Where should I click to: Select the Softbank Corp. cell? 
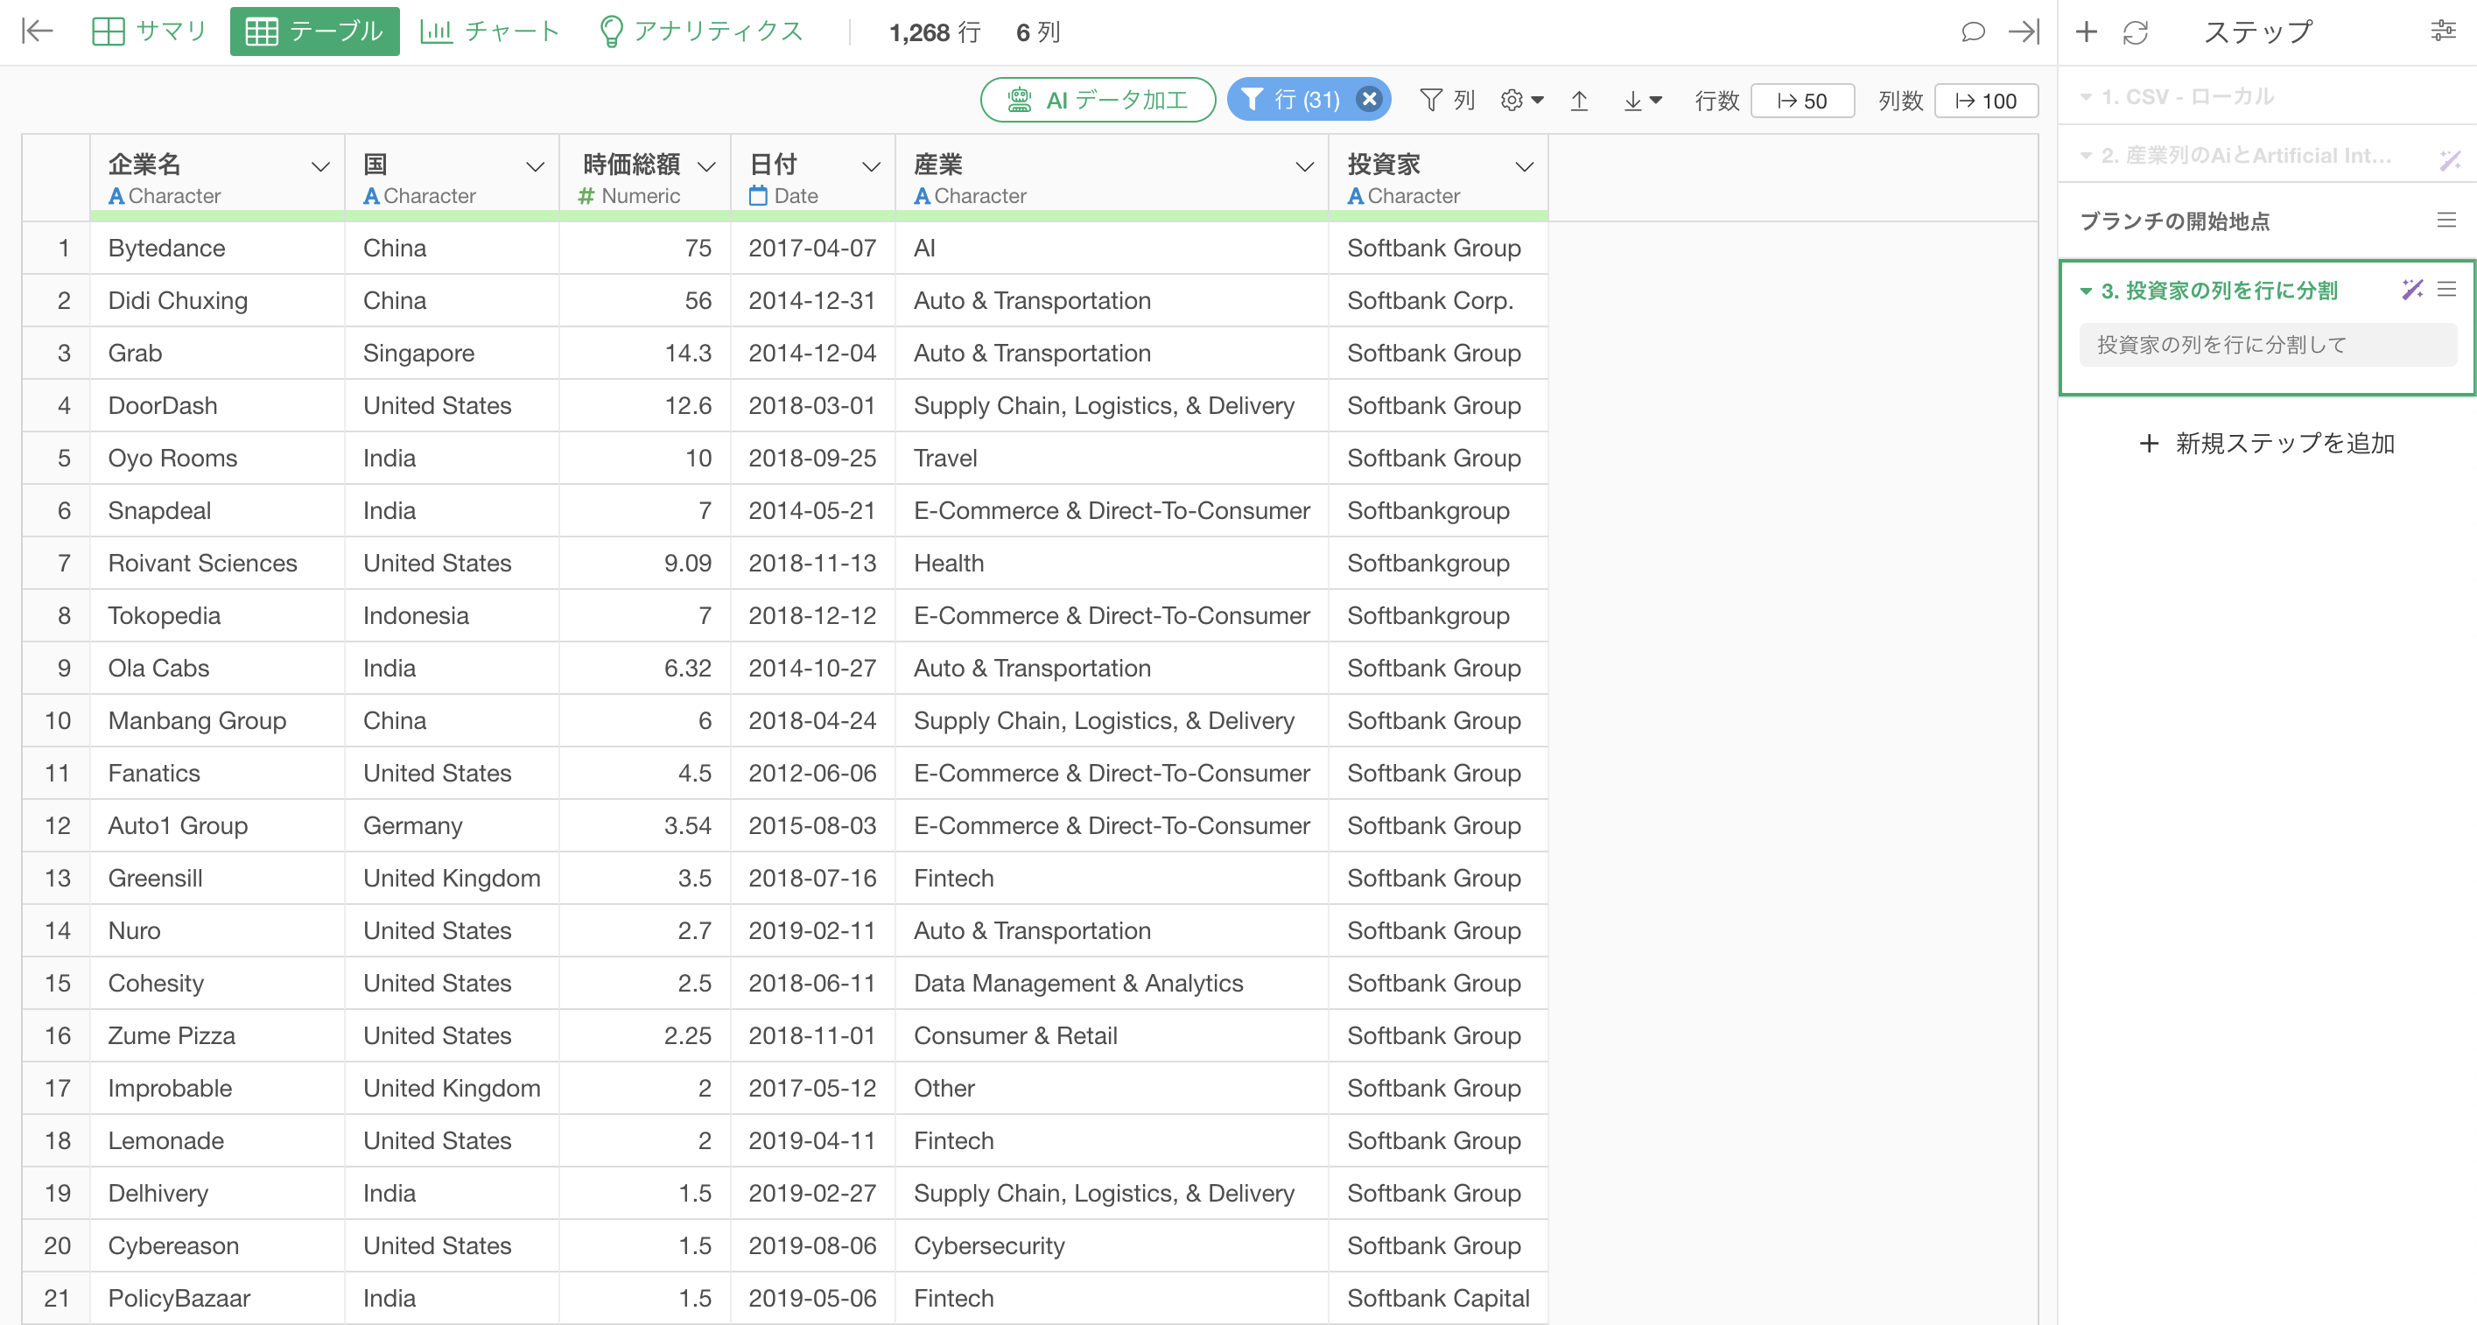tap(1437, 301)
